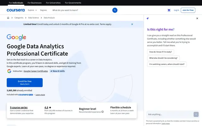Click the Log In link
The image size is (202, 126).
click(x=176, y=10)
